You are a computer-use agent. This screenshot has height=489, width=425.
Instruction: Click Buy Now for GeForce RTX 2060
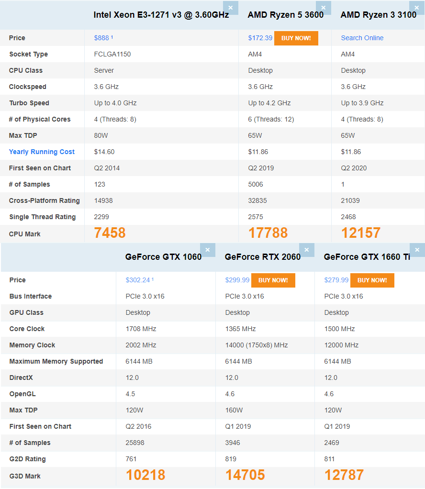273,280
